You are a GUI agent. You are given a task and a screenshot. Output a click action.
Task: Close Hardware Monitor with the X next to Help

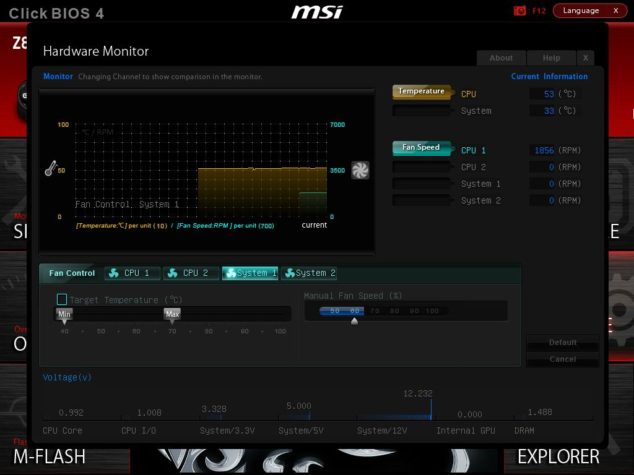click(586, 58)
